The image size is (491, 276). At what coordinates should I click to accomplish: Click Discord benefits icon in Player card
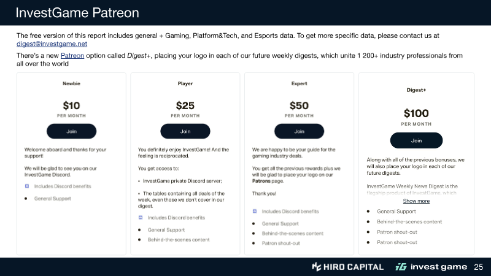[x=141, y=217]
